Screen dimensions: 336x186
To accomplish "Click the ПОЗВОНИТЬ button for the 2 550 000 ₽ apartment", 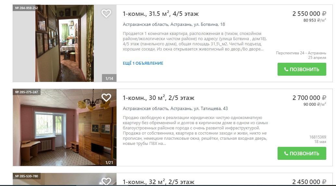I will pos(302,69).
